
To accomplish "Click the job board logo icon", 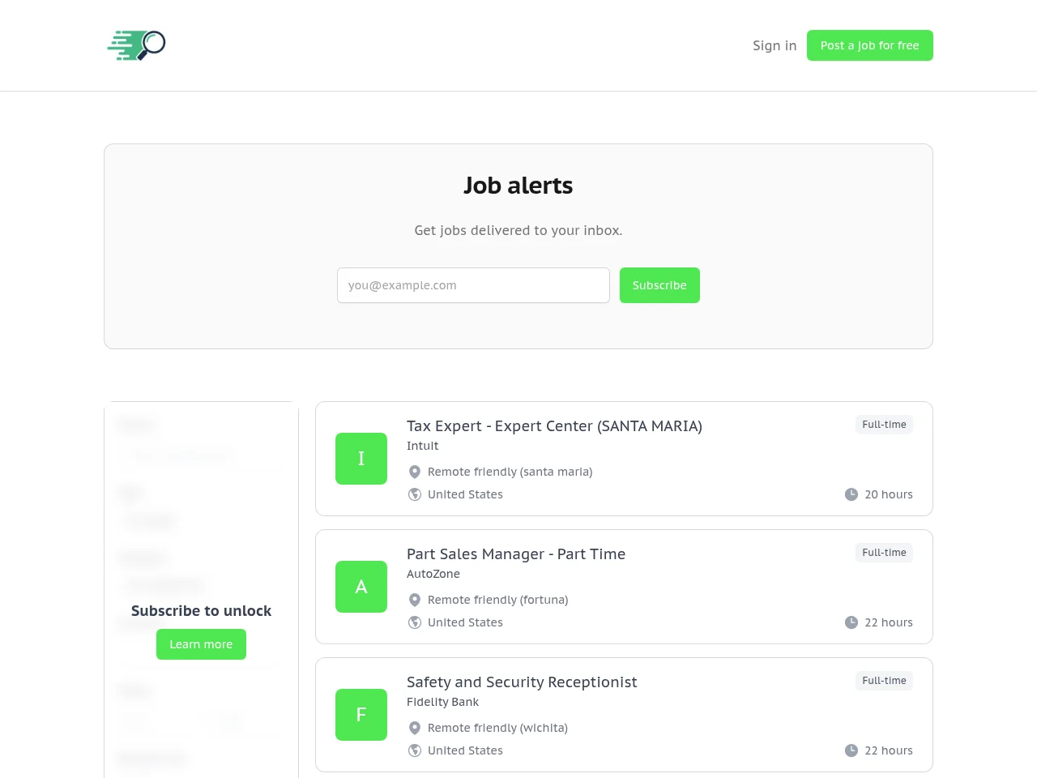I will 136,45.
